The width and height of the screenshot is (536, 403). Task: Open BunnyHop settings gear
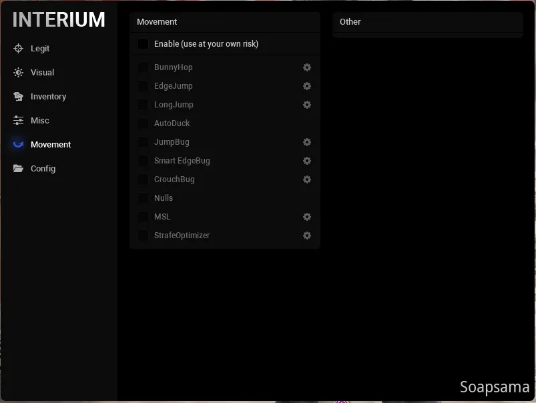click(307, 67)
